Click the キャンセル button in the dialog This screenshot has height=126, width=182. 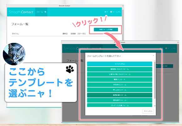(148, 111)
